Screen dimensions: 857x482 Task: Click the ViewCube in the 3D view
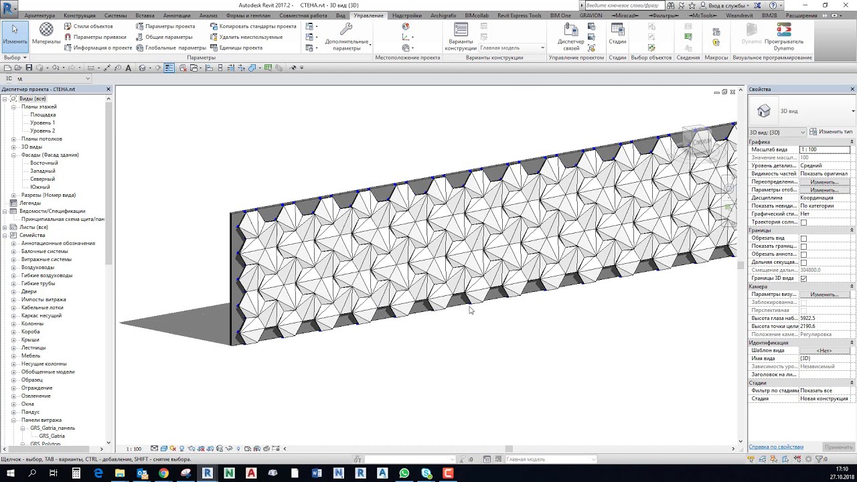coord(699,141)
